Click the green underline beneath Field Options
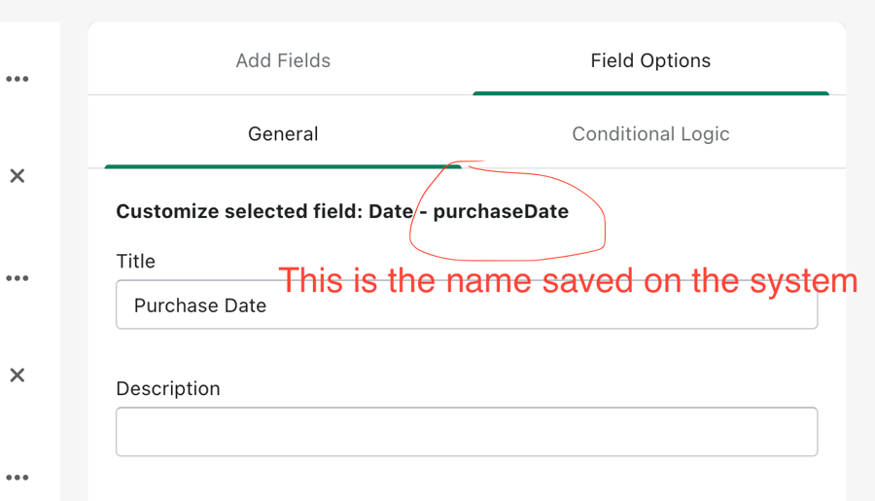875x501 pixels. (650, 93)
